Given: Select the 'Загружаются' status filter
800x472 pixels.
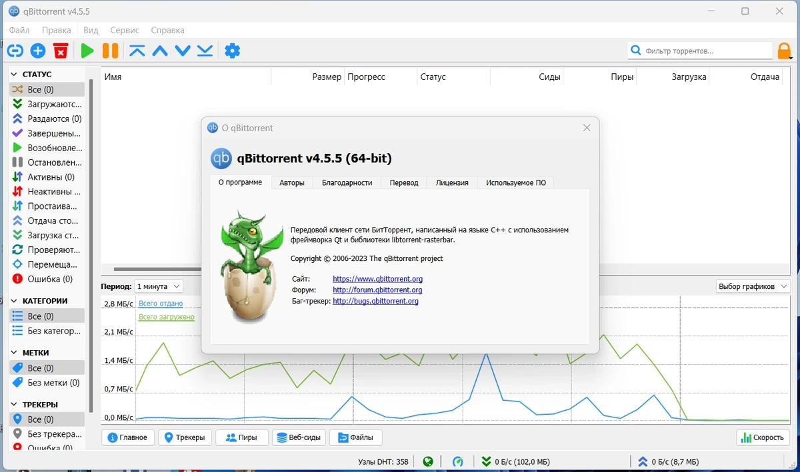Looking at the screenshot, I should (x=47, y=104).
